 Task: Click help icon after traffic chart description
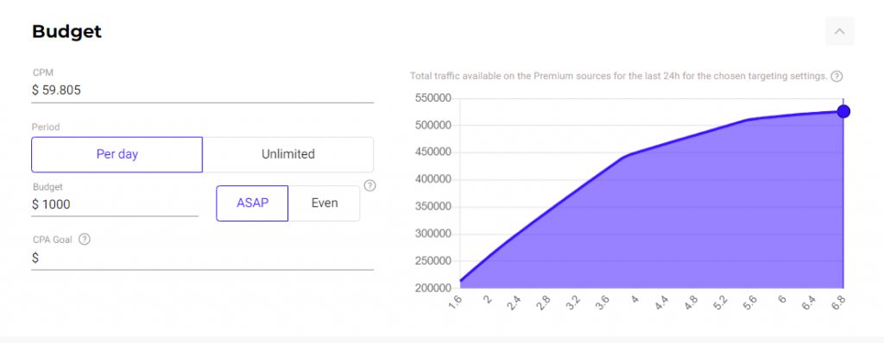837,76
